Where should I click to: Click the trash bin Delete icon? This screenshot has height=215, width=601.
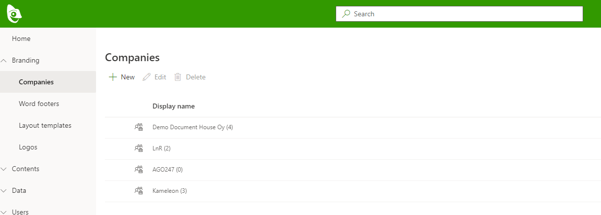(178, 77)
